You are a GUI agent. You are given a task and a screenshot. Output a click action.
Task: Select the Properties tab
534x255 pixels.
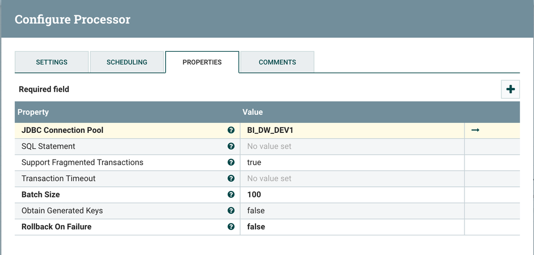tap(202, 62)
